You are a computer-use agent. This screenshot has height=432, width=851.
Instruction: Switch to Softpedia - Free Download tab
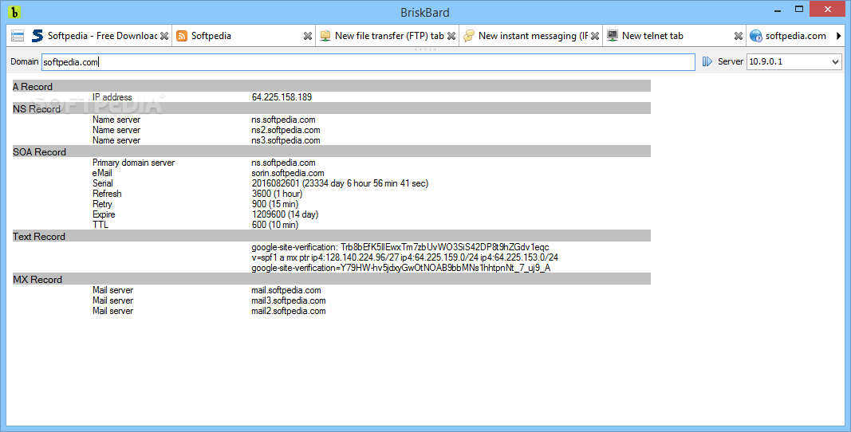101,36
